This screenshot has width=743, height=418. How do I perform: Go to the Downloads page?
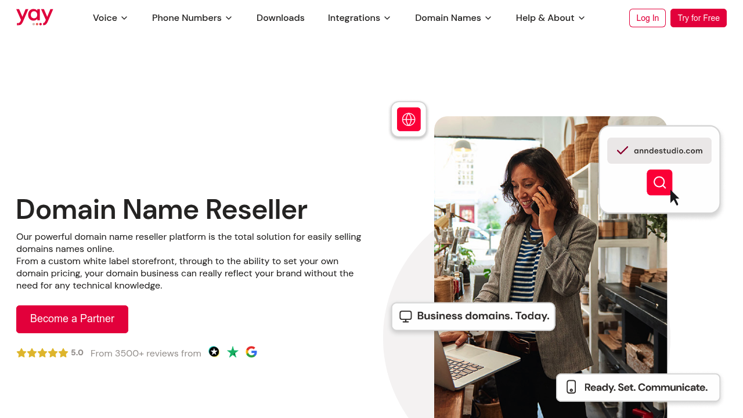[280, 18]
